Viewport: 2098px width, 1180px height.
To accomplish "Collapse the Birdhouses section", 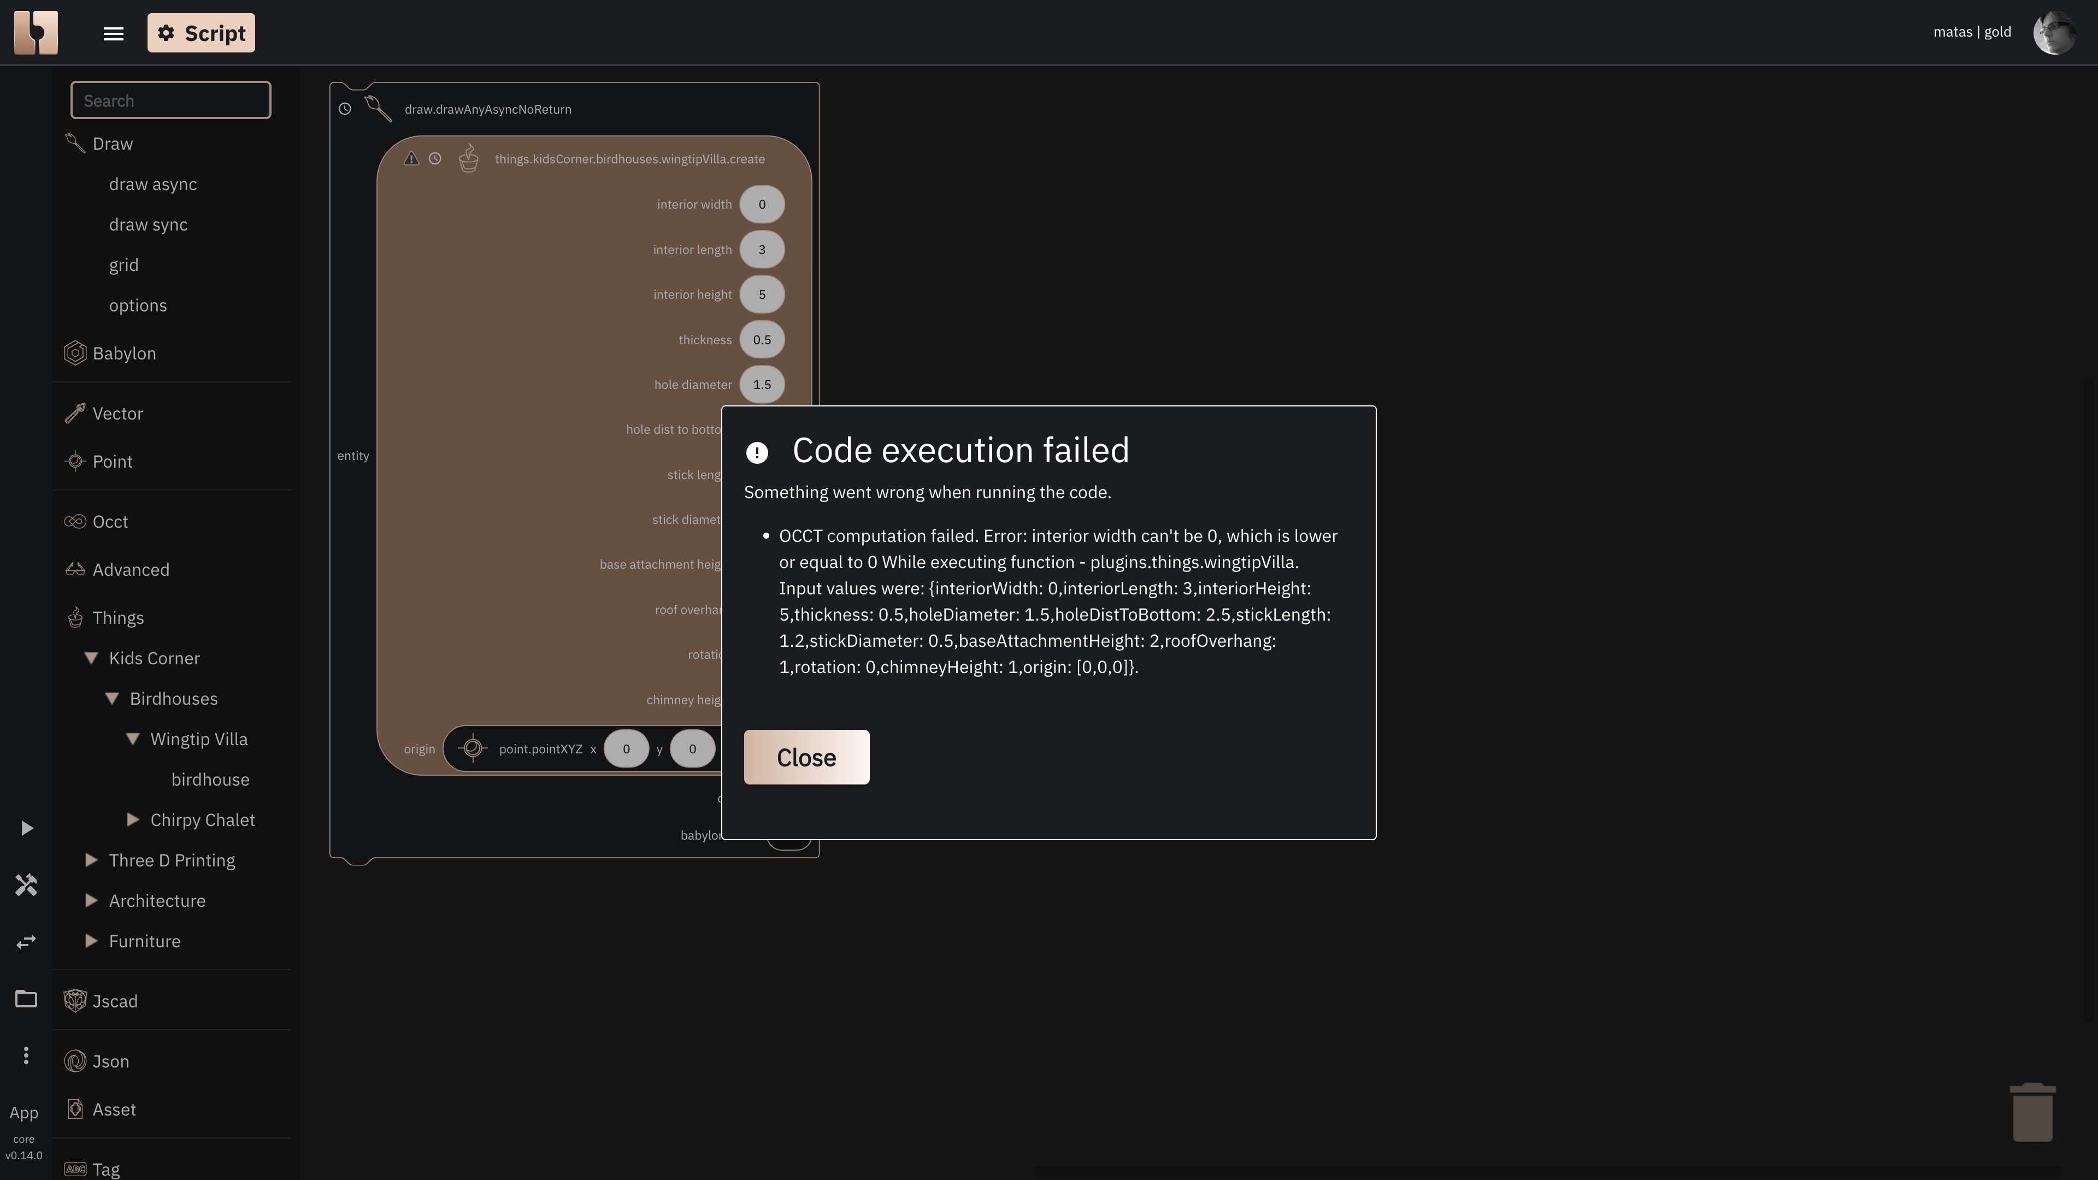I will point(113,699).
